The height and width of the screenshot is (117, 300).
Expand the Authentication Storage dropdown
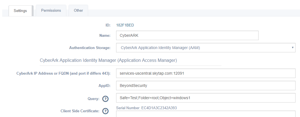coord(206,48)
